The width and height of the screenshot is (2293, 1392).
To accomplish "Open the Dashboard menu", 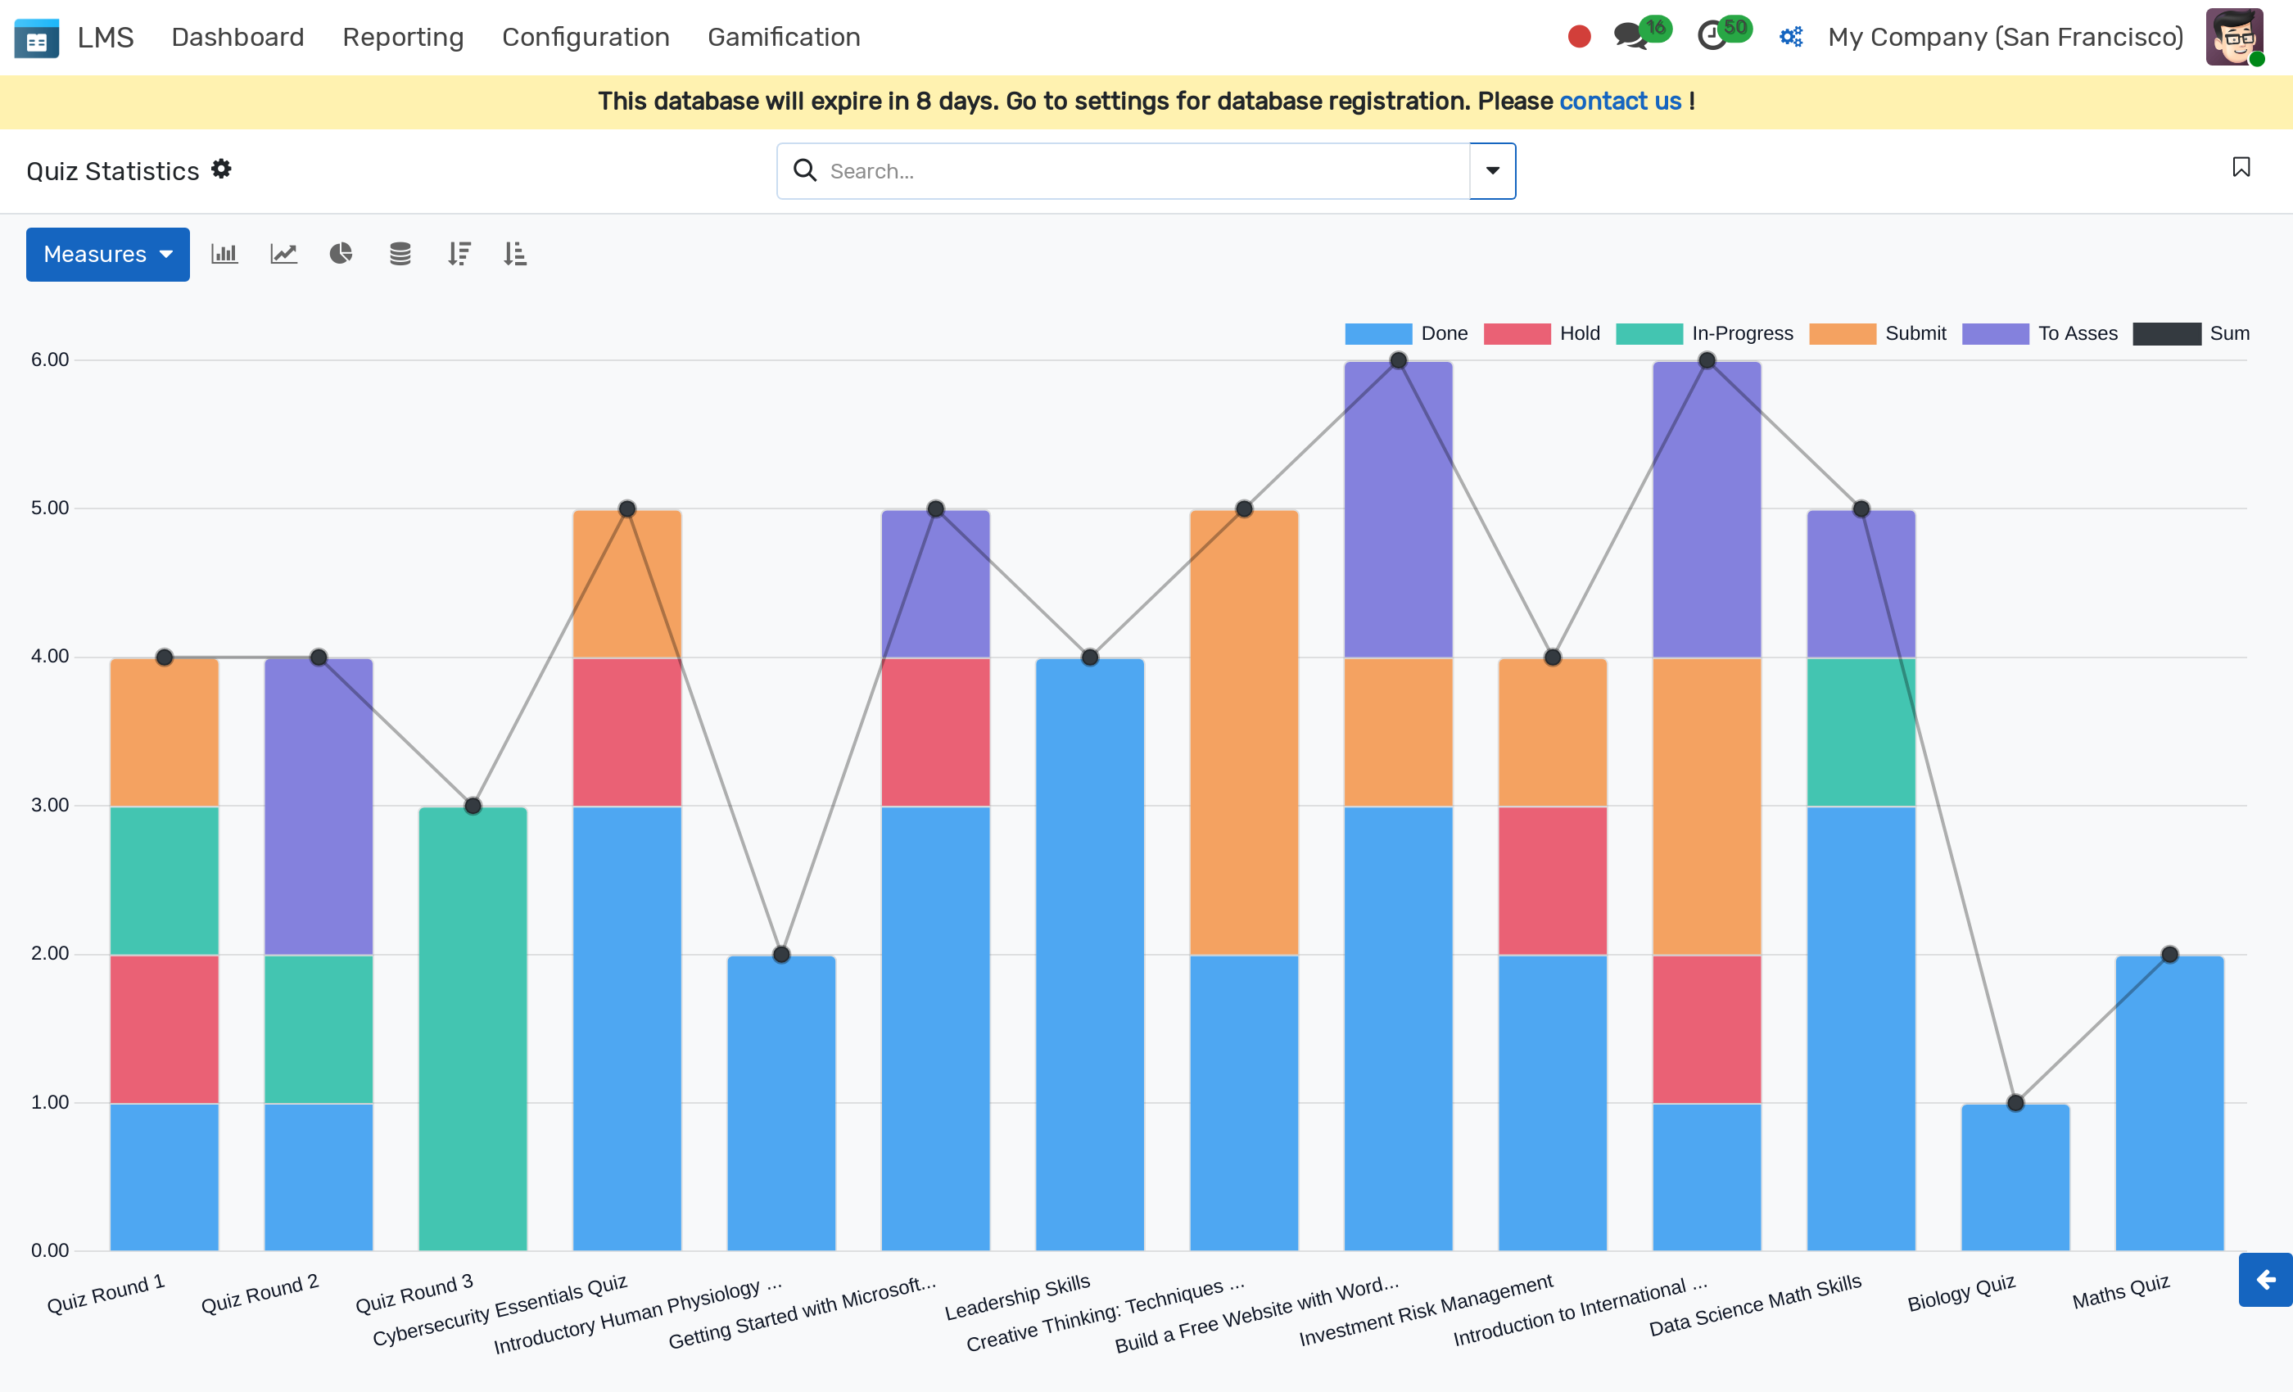I will tap(237, 37).
